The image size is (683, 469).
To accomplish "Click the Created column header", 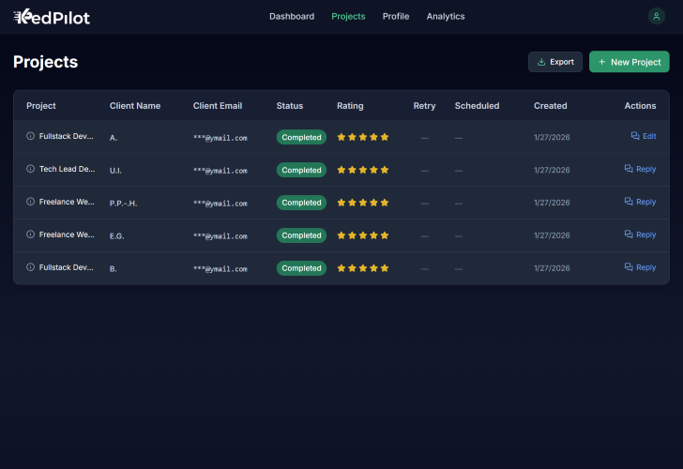I will coord(550,106).
